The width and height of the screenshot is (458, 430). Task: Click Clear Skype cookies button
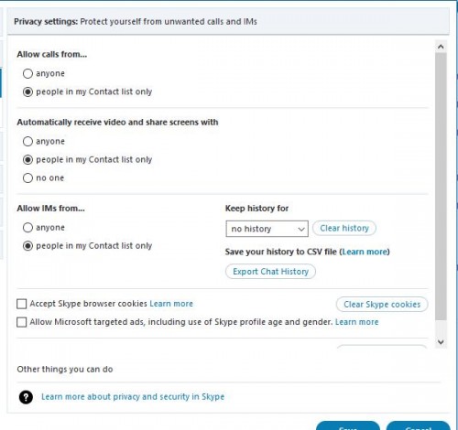point(382,305)
